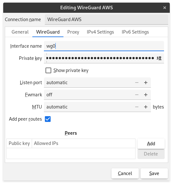
Task: Open the Proxy tab
Action: click(73, 32)
